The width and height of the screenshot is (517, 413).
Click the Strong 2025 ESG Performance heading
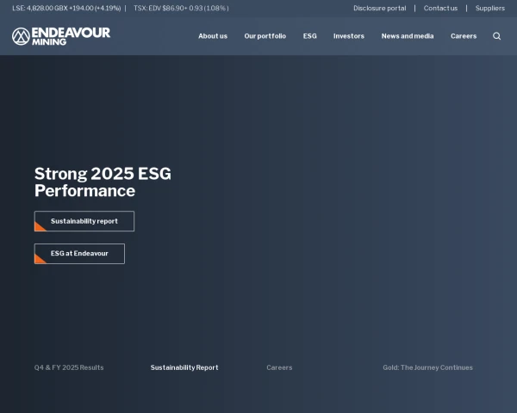(103, 182)
